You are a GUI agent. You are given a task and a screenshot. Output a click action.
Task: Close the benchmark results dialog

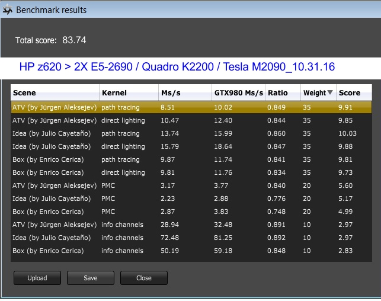coord(144,278)
